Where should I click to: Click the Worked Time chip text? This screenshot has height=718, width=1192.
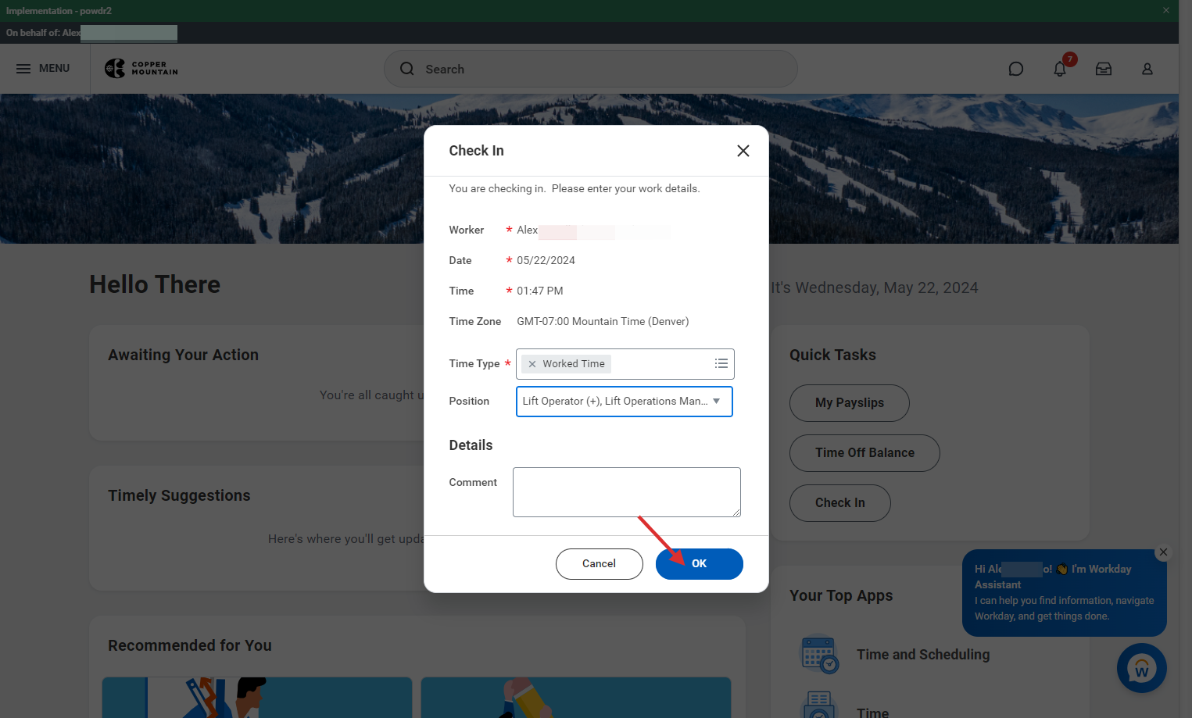(574, 364)
